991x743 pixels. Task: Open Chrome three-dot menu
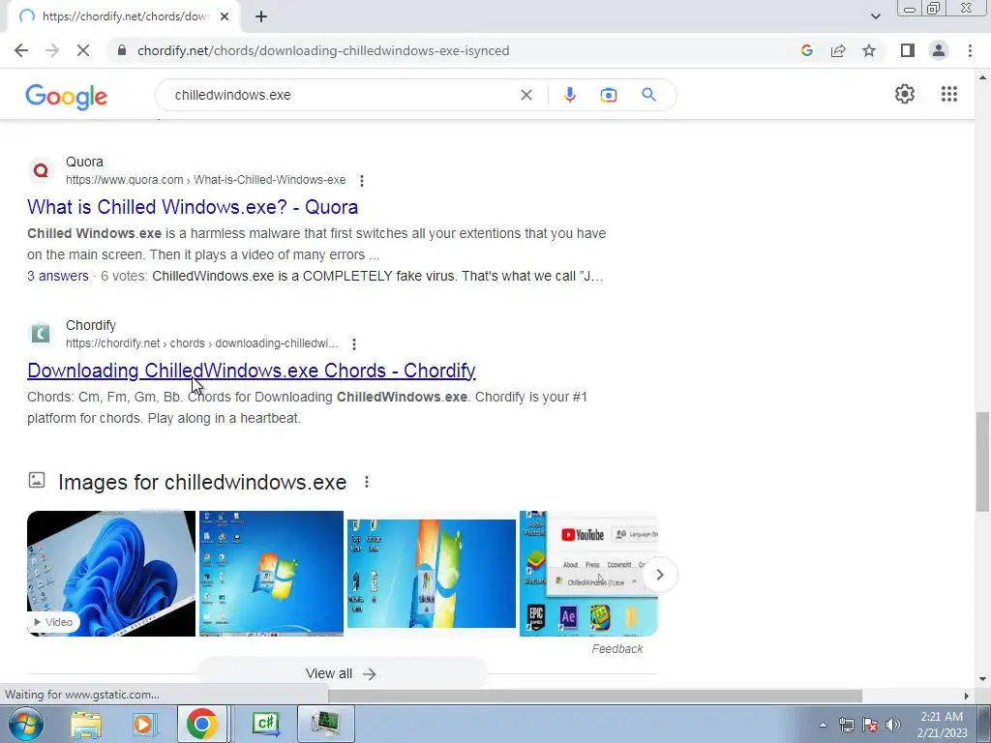tap(970, 50)
